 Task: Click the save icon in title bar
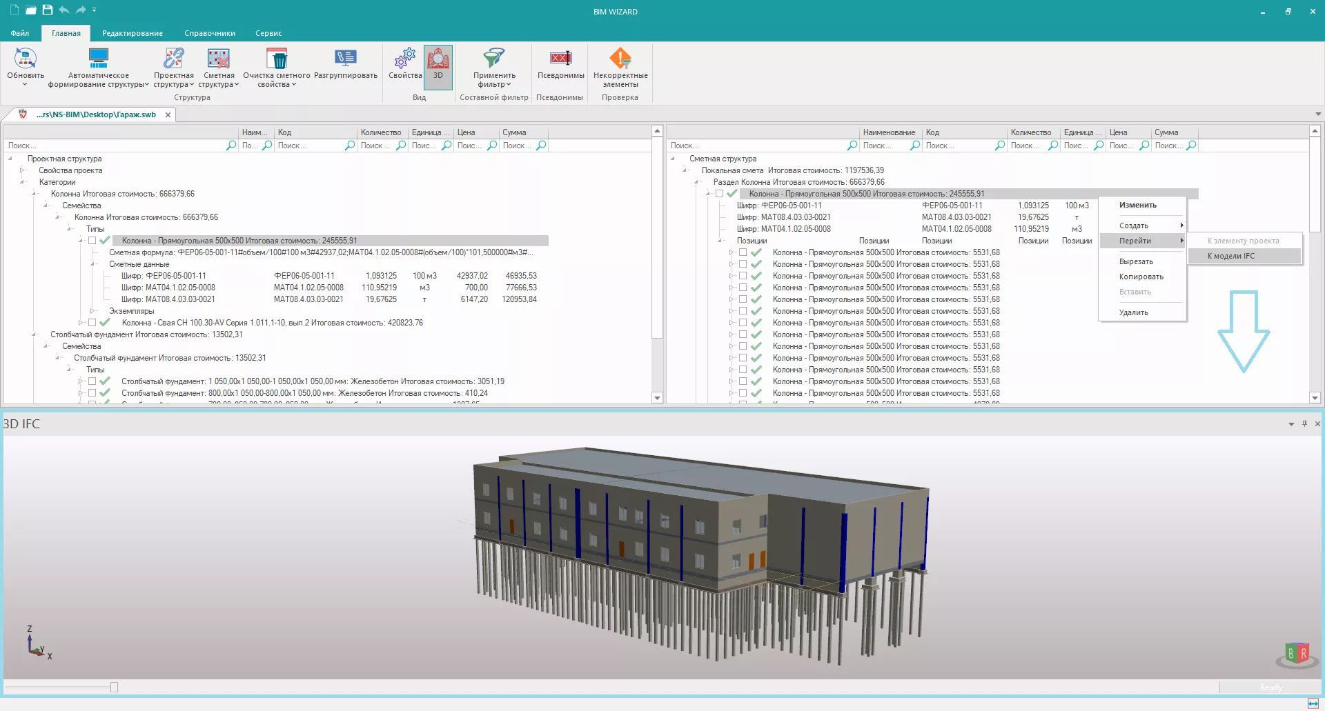click(x=47, y=10)
